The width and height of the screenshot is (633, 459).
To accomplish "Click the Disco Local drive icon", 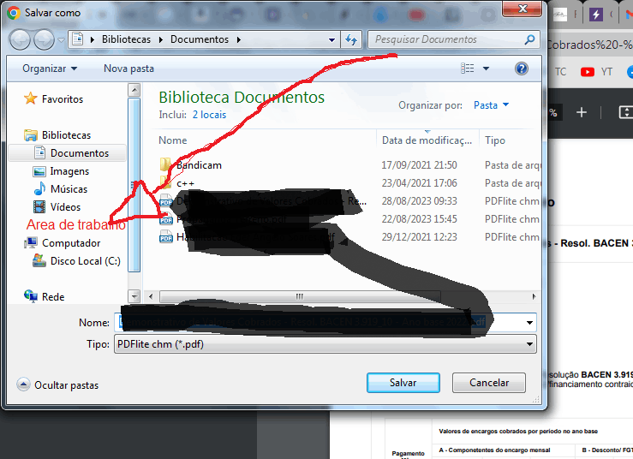I will [x=39, y=261].
